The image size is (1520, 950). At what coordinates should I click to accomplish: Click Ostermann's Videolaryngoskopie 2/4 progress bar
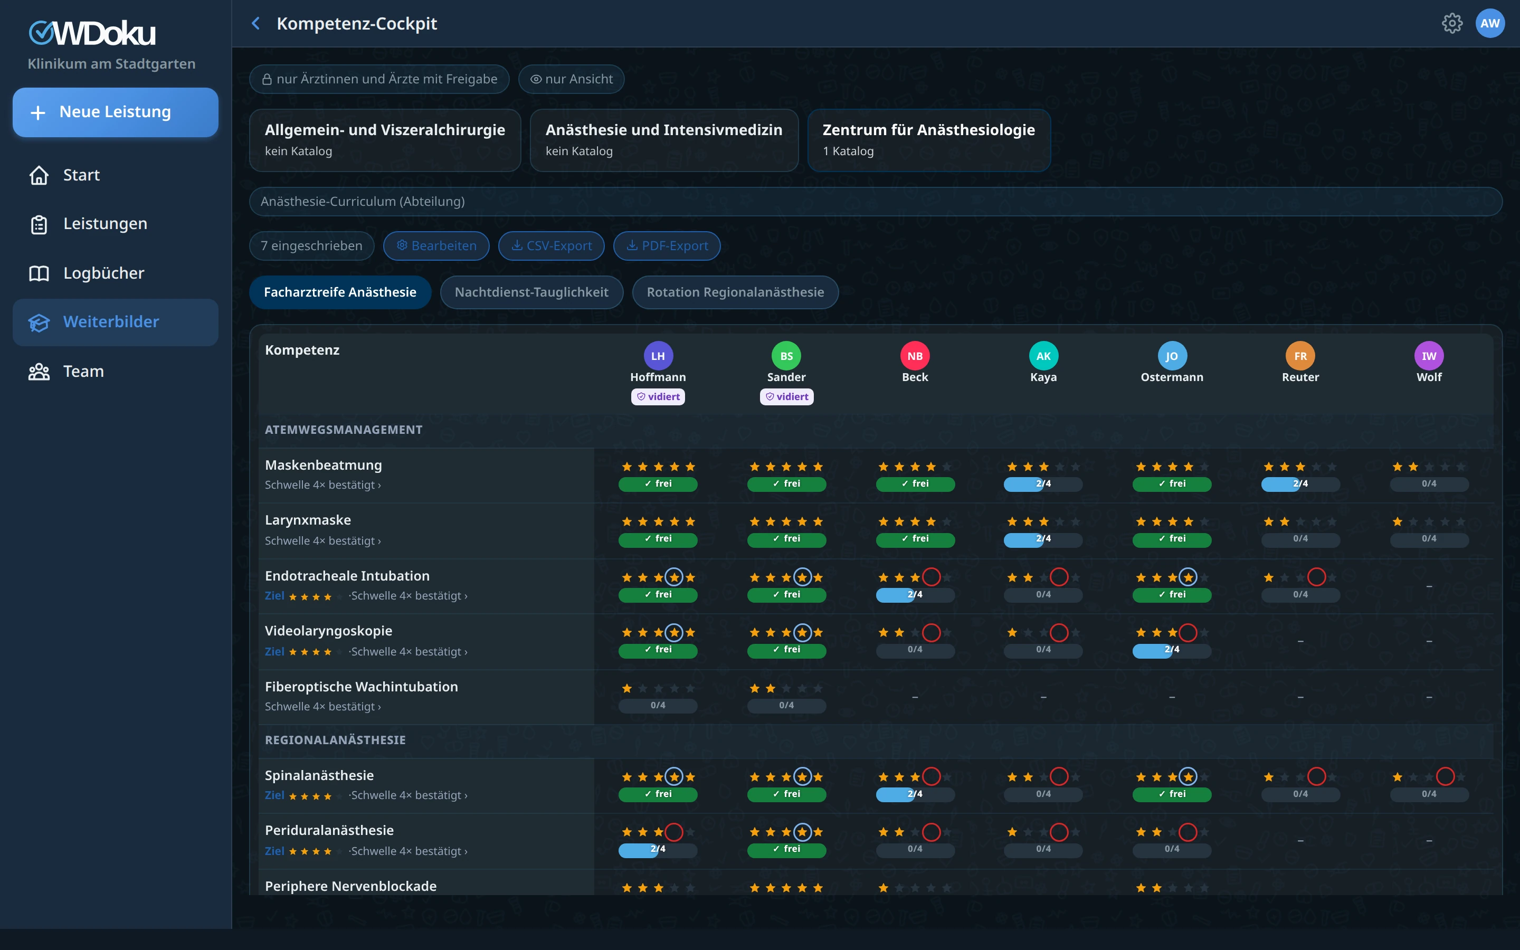pos(1172,650)
